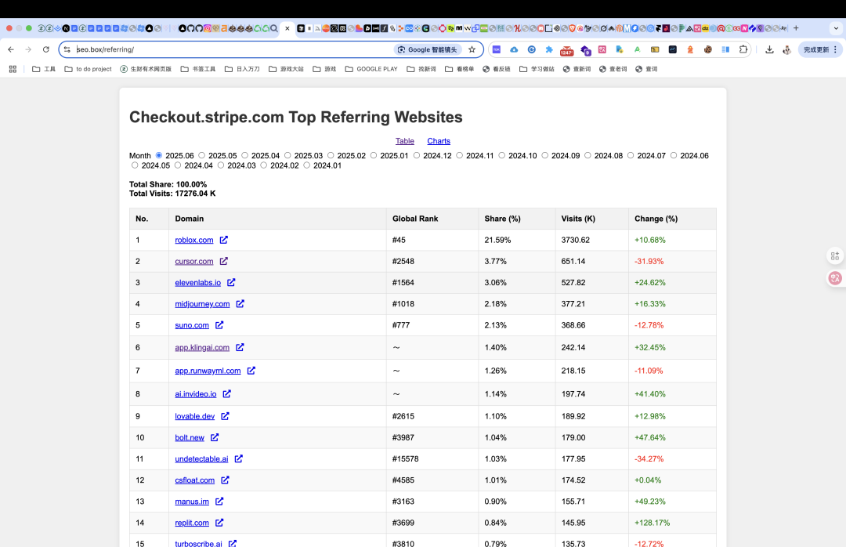Click the red 1247 mail extension icon

pyautogui.click(x=566, y=50)
